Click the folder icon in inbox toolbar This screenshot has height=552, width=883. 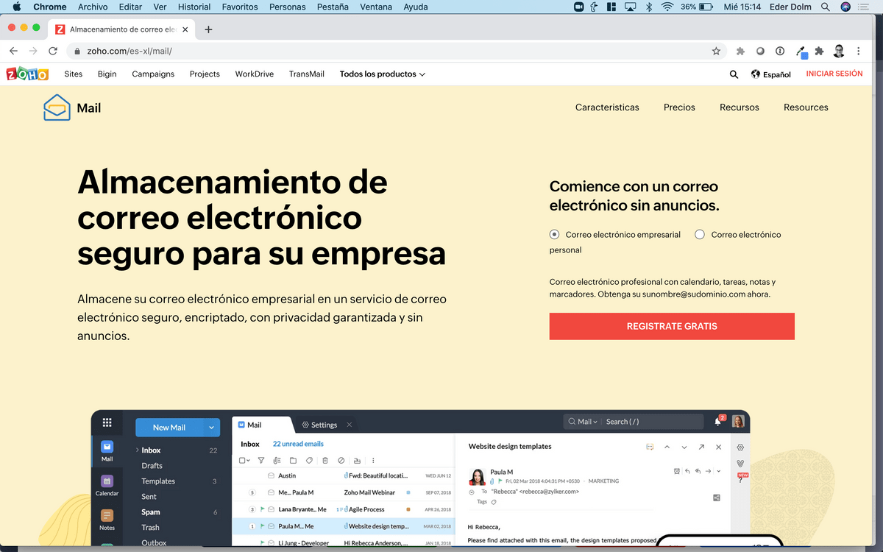coord(293,461)
